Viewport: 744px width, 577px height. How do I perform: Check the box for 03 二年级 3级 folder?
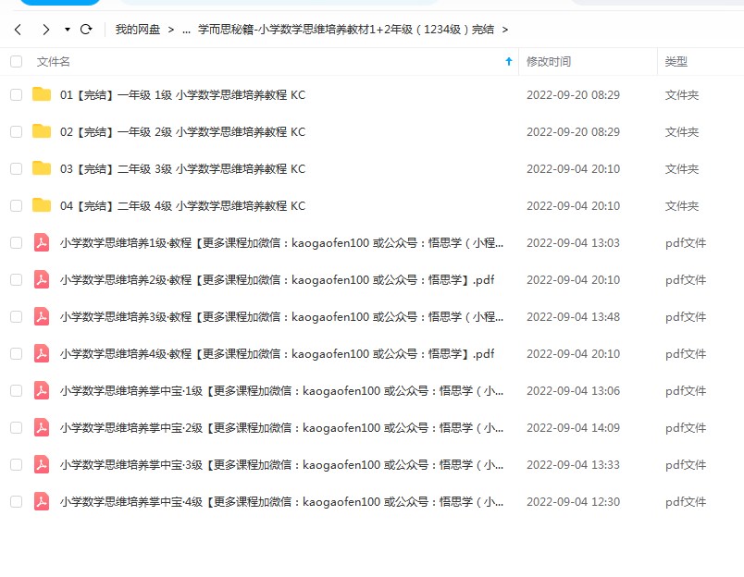16,169
